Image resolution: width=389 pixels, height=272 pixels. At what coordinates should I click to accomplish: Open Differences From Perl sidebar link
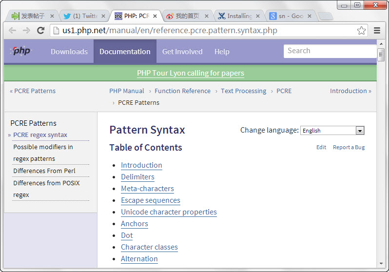(x=44, y=171)
